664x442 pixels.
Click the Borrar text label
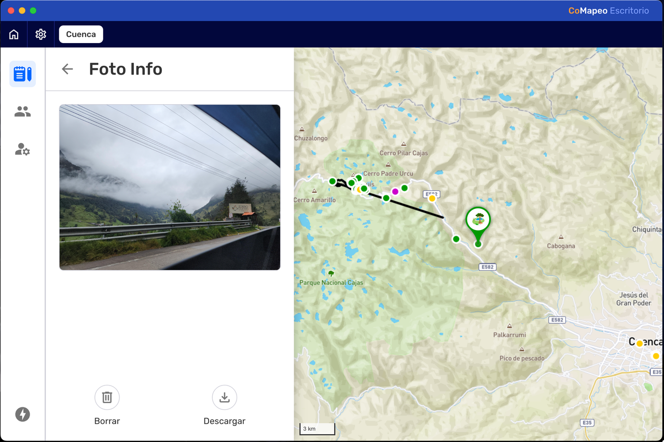click(x=107, y=421)
